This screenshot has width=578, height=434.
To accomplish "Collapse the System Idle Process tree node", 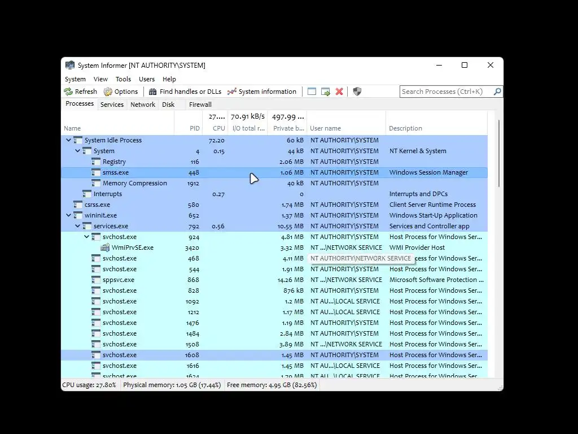I will tap(68, 140).
